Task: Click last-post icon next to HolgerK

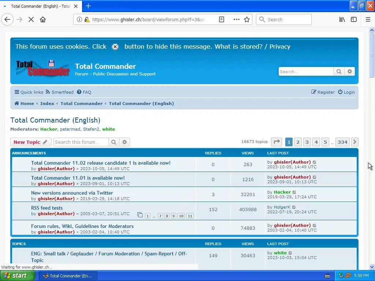Action: (x=294, y=207)
